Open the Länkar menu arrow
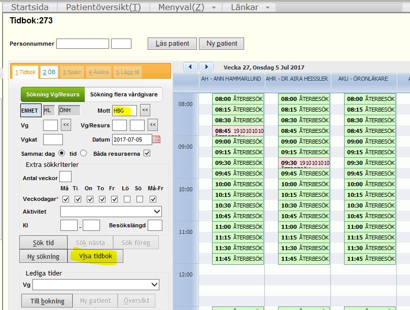This screenshot has height=310, width=410. tap(267, 8)
